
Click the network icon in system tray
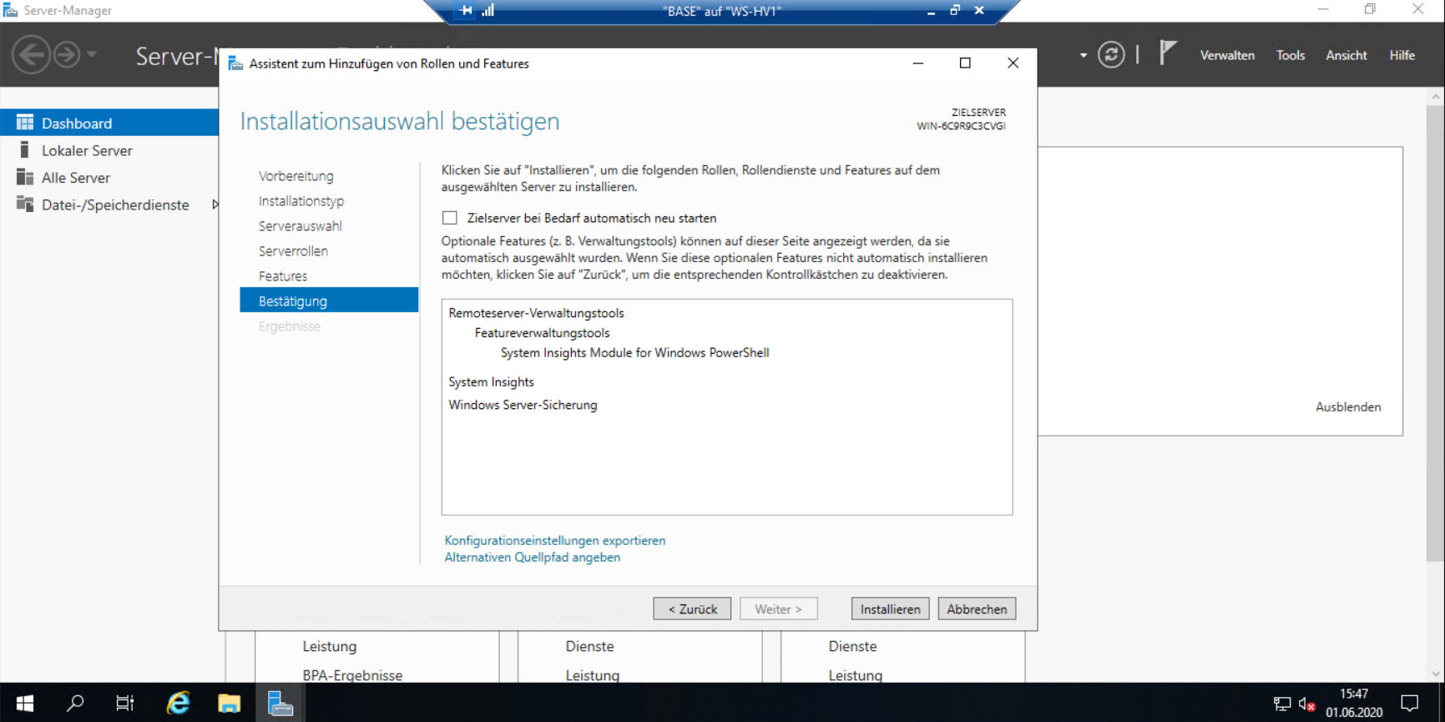click(x=1282, y=704)
